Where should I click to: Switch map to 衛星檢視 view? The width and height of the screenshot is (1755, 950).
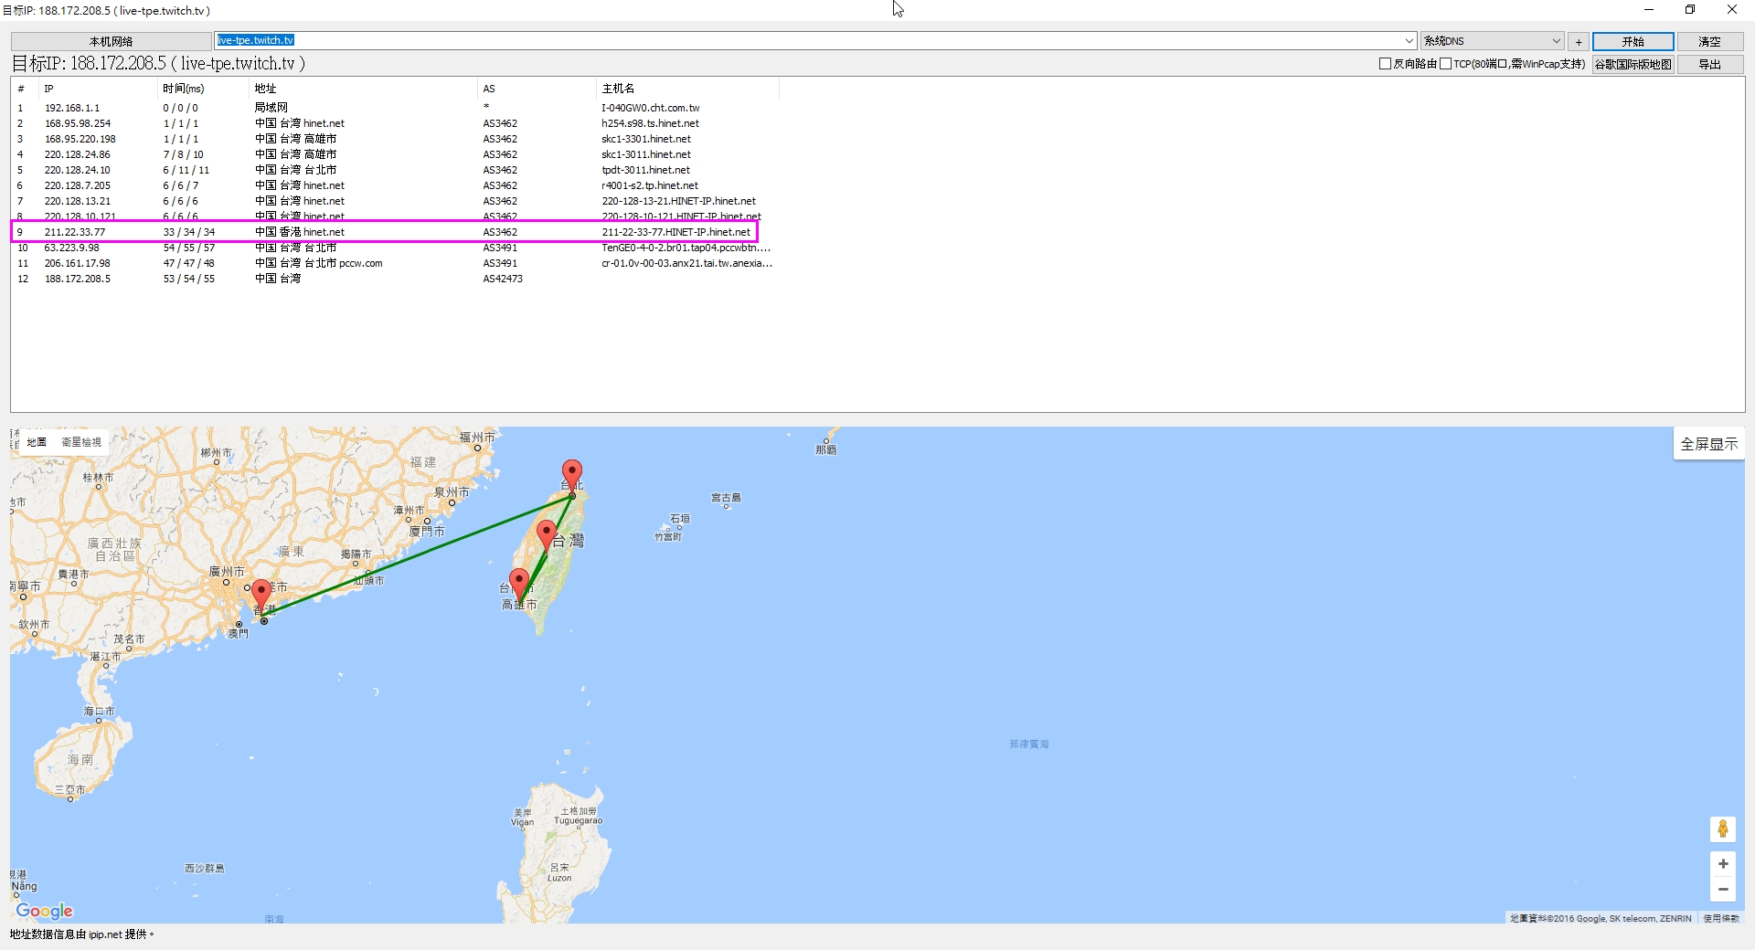pos(81,442)
